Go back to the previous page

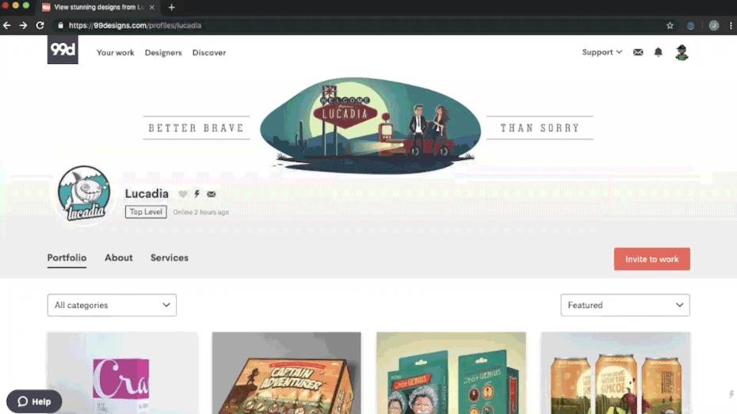coord(7,25)
